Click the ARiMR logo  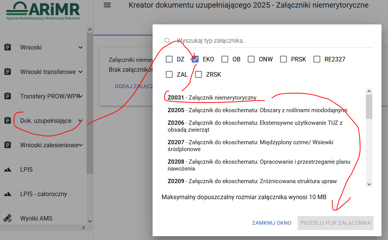pos(43,10)
